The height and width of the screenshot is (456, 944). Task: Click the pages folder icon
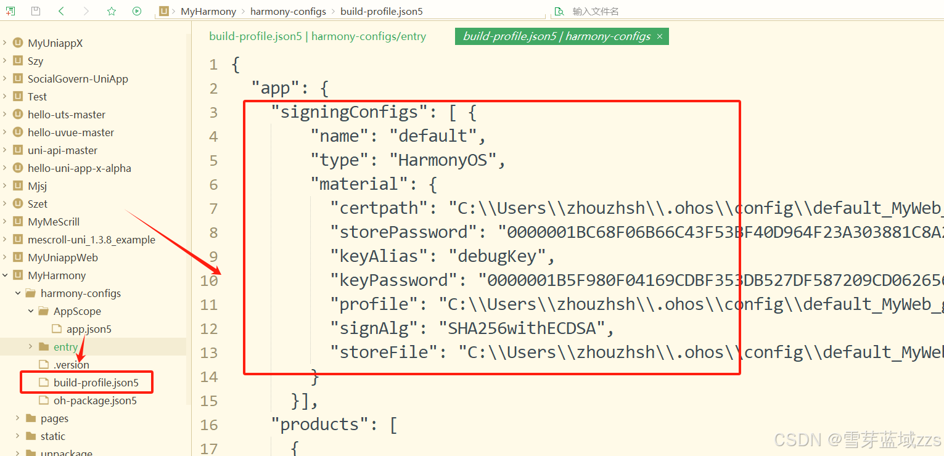(x=31, y=418)
